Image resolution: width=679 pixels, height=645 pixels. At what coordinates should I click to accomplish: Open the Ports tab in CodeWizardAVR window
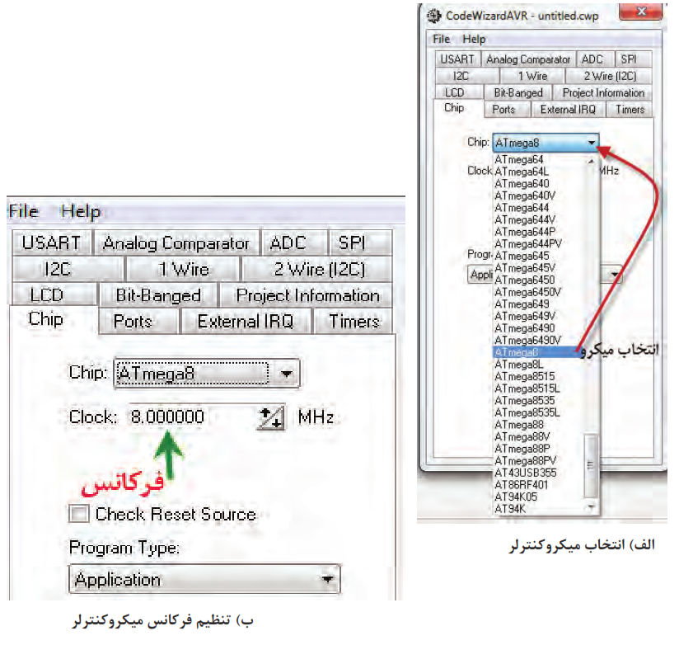[x=507, y=109]
